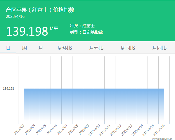Open the 月同比 tab

pos(160,48)
